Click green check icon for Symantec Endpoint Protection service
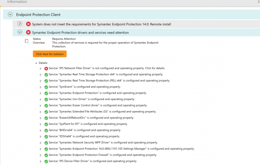260x165 pixels. point(46,93)
